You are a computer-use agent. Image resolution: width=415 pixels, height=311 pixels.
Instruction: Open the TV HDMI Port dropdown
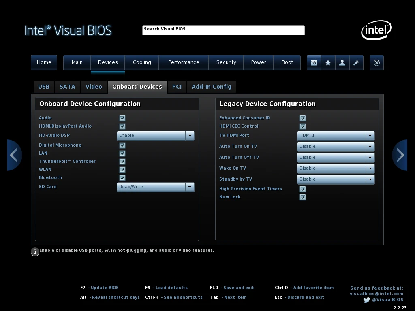tap(370, 136)
